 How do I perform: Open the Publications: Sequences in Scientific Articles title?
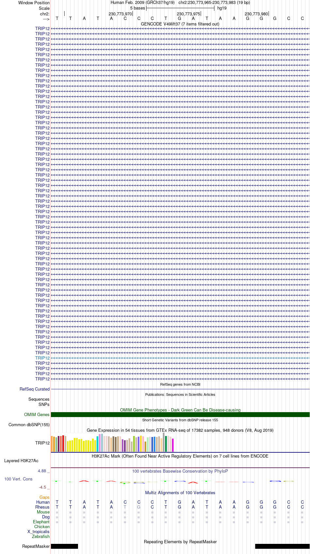point(180,395)
